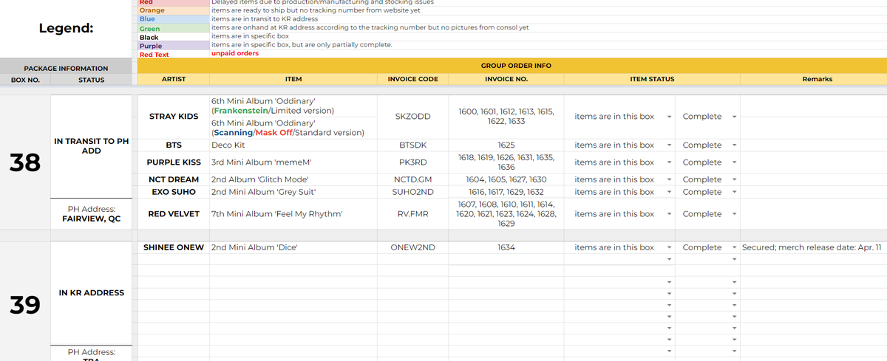
Task: Select the NCTD.GM invoice code cell
Action: click(412, 179)
